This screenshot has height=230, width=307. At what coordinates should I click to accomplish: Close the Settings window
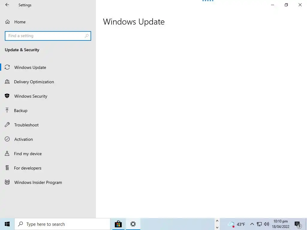pyautogui.click(x=300, y=5)
